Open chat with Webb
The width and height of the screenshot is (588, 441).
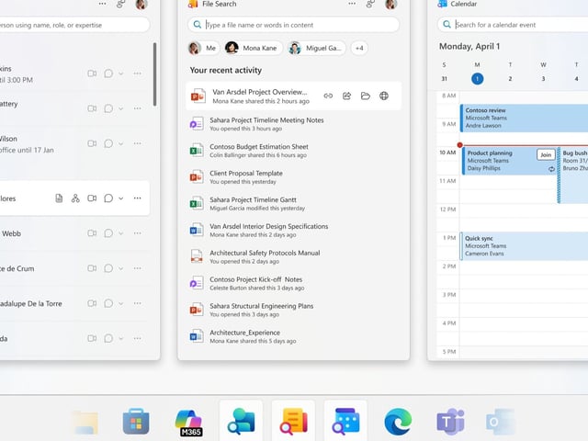pos(108,233)
